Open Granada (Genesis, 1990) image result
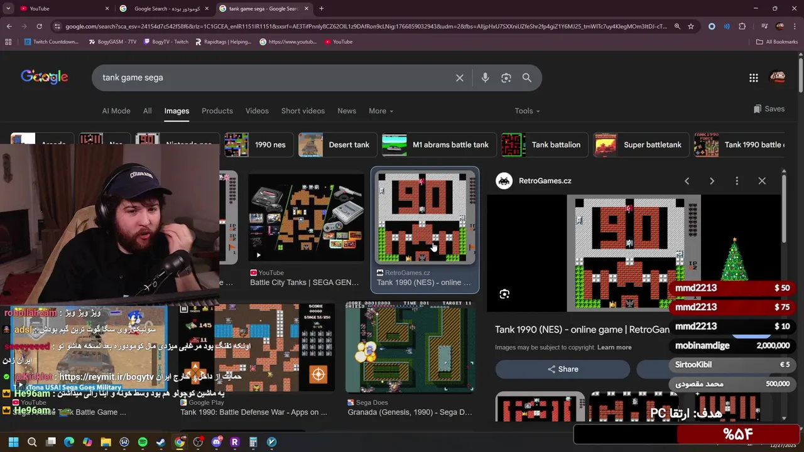 coord(410,347)
